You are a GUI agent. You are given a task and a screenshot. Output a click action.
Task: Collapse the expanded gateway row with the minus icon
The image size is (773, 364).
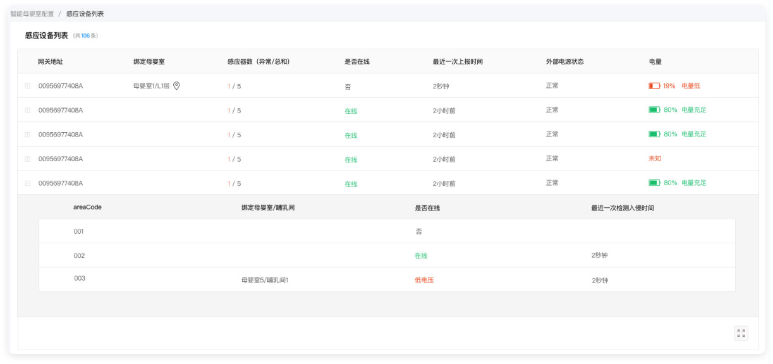click(27, 183)
